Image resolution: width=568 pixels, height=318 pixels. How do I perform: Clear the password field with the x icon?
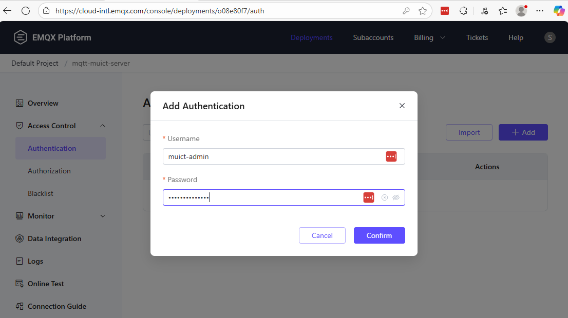click(x=385, y=197)
